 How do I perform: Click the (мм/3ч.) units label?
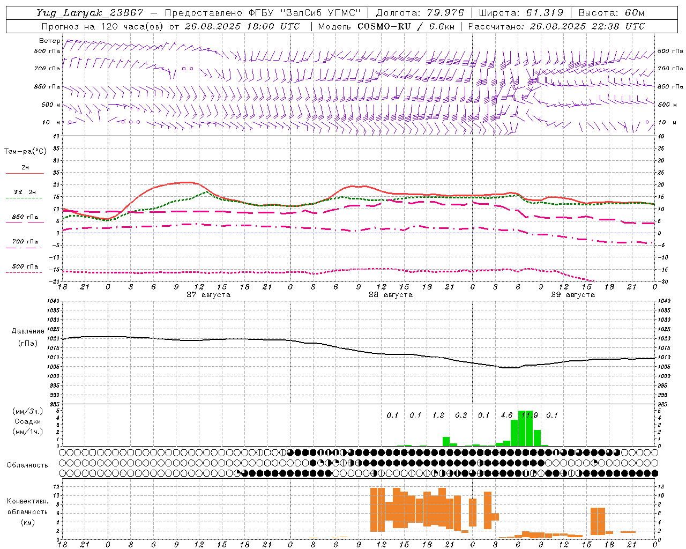click(27, 411)
